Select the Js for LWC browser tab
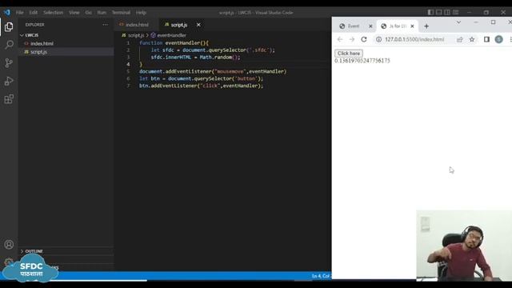The height and width of the screenshot is (288, 512). point(398,26)
